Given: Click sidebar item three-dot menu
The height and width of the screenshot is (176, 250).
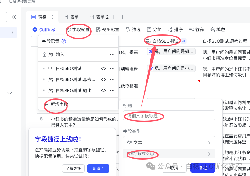Looking at the screenshot, I should coord(13,32).
